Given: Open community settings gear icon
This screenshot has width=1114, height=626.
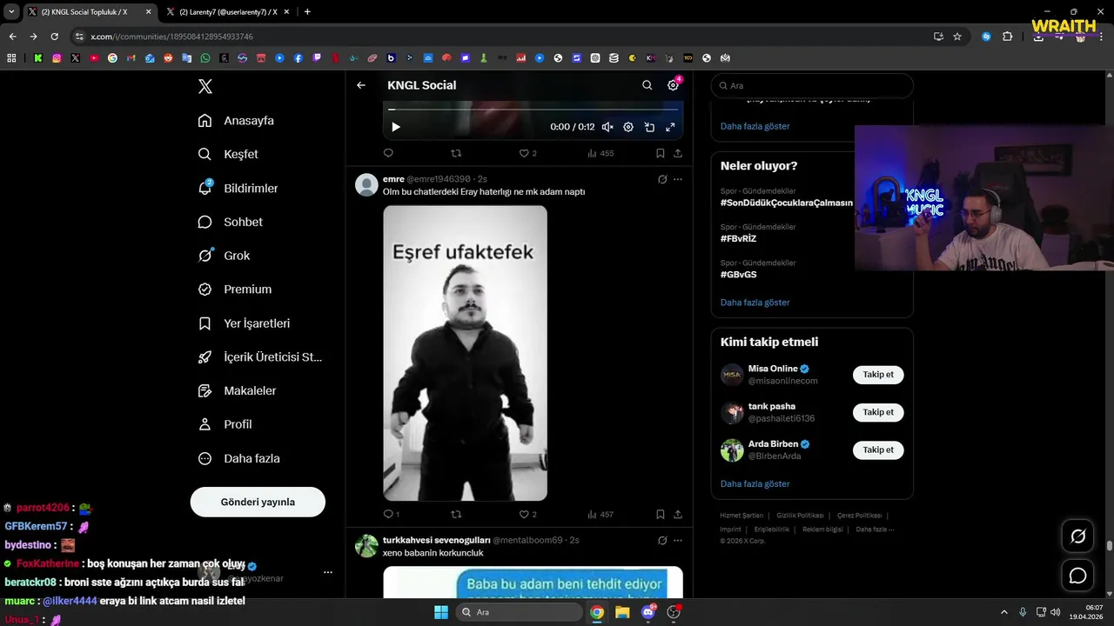Looking at the screenshot, I should point(673,85).
